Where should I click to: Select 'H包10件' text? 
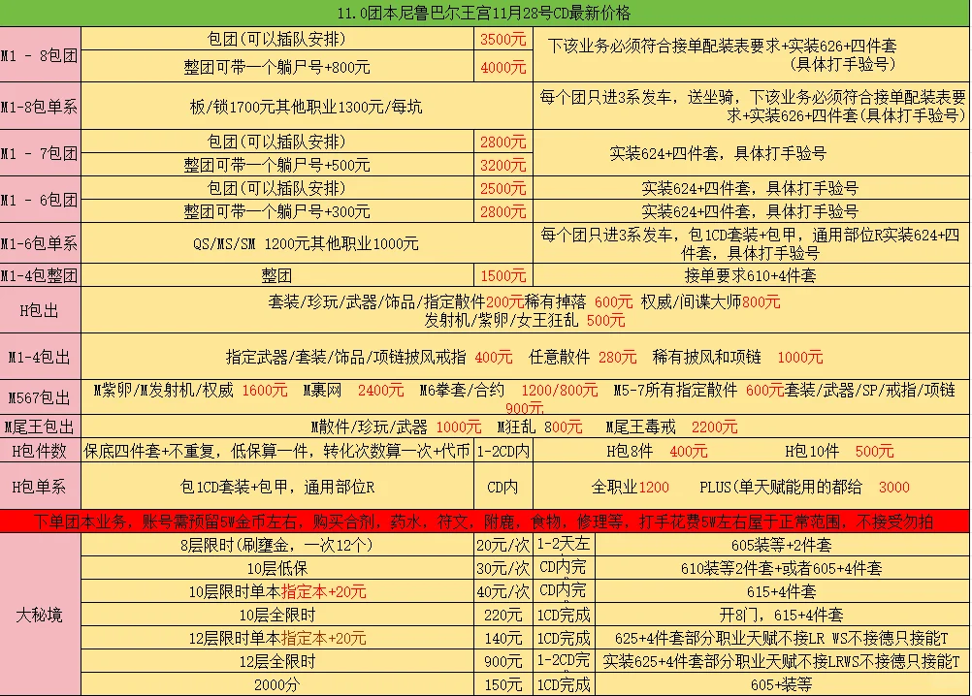(813, 451)
